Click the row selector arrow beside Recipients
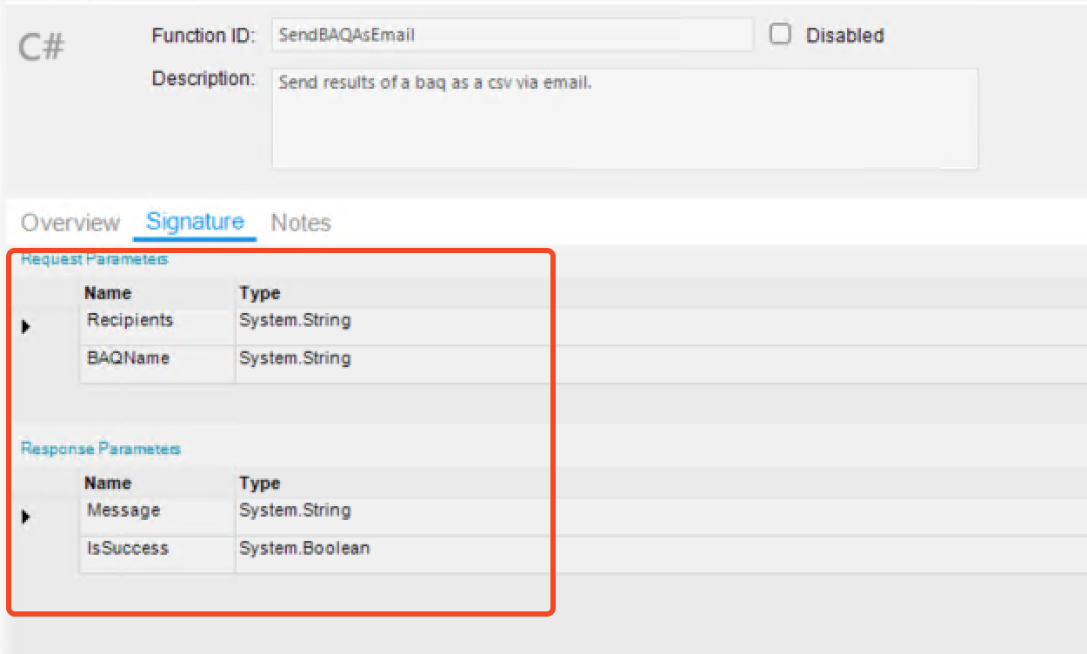The width and height of the screenshot is (1087, 654). tap(26, 327)
